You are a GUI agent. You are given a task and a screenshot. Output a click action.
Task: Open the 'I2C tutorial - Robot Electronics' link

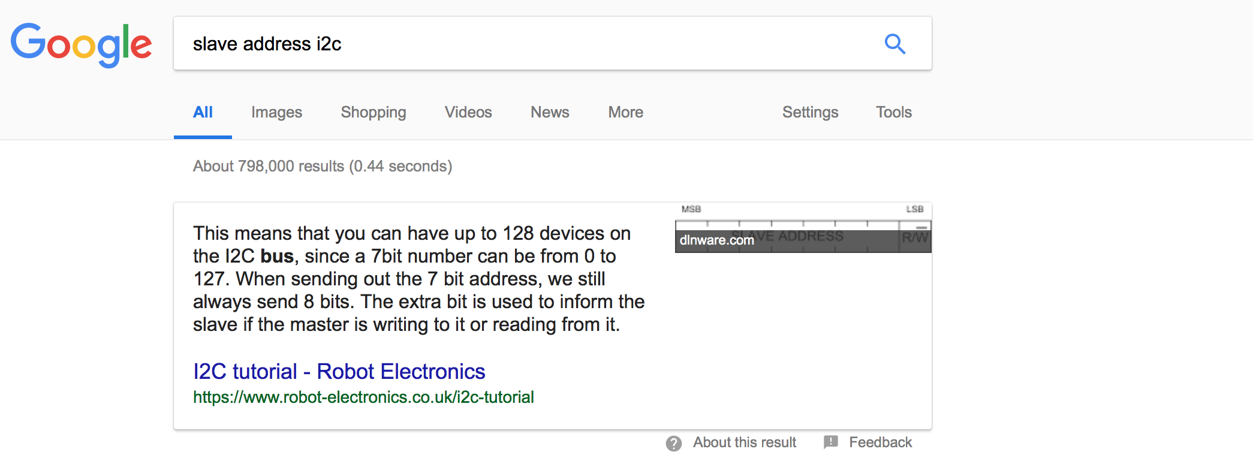tap(339, 372)
